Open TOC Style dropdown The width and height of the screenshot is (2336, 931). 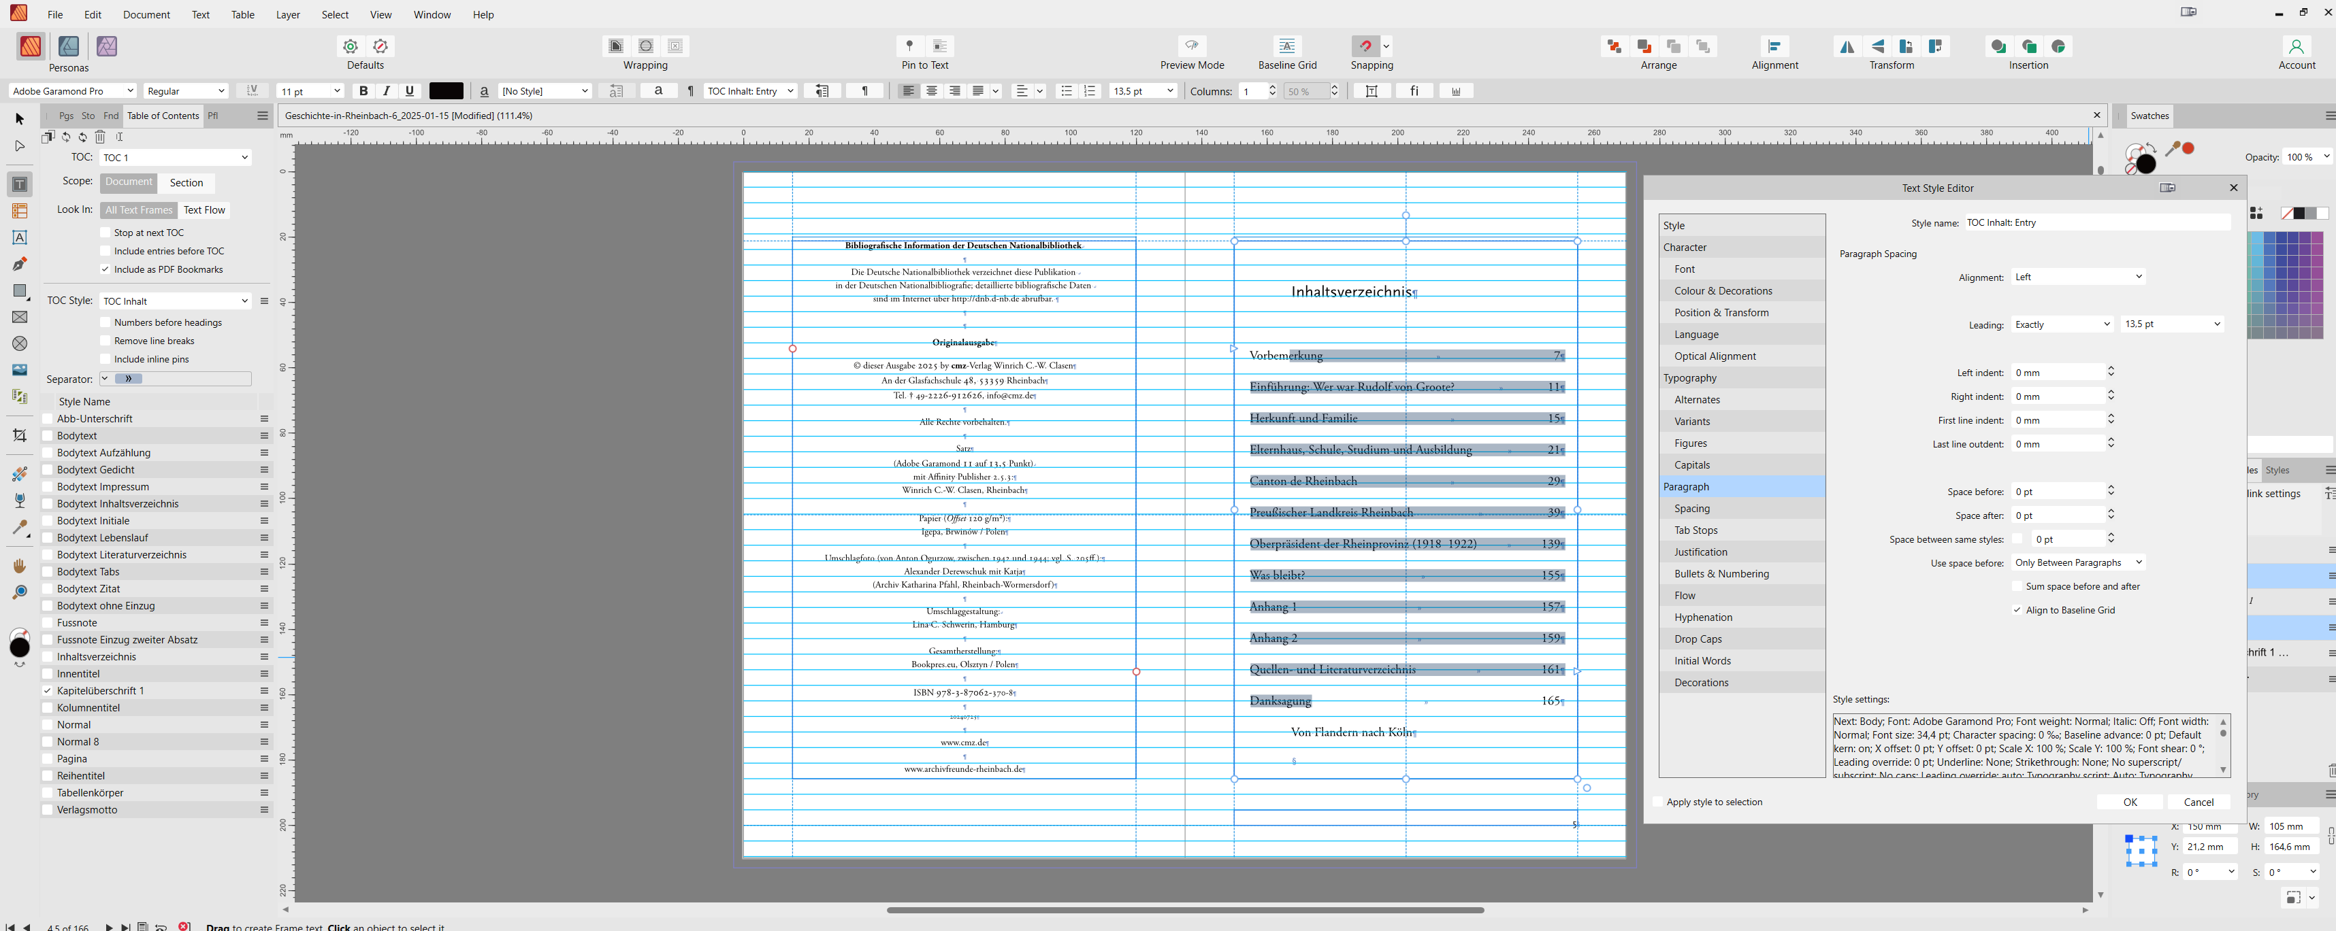click(175, 301)
